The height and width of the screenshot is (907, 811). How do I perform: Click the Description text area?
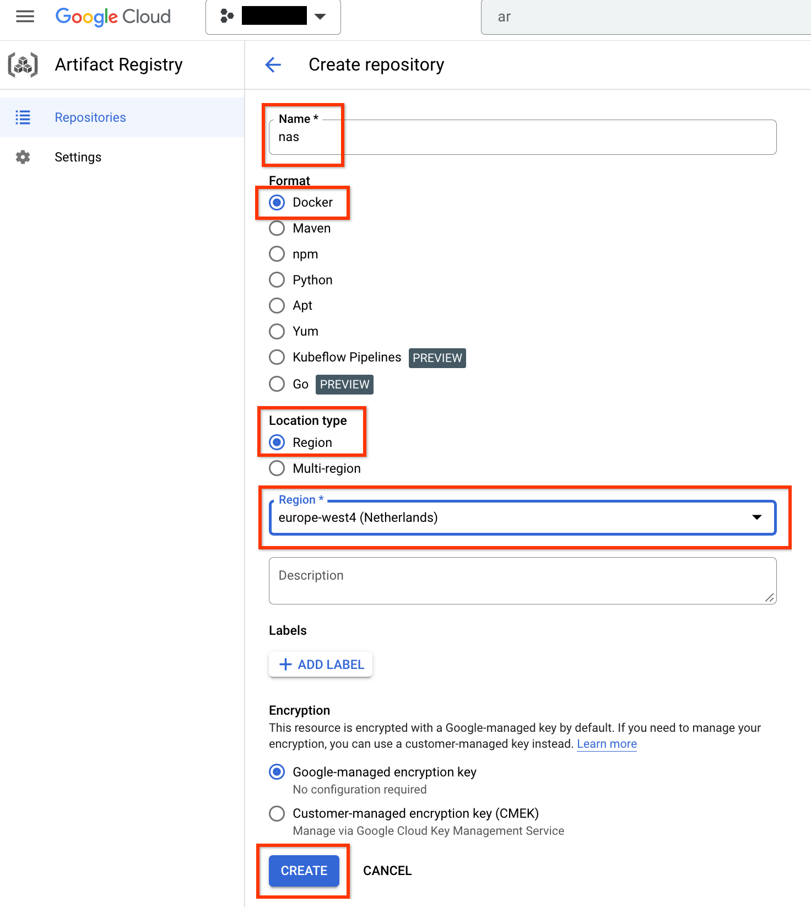coord(522,580)
